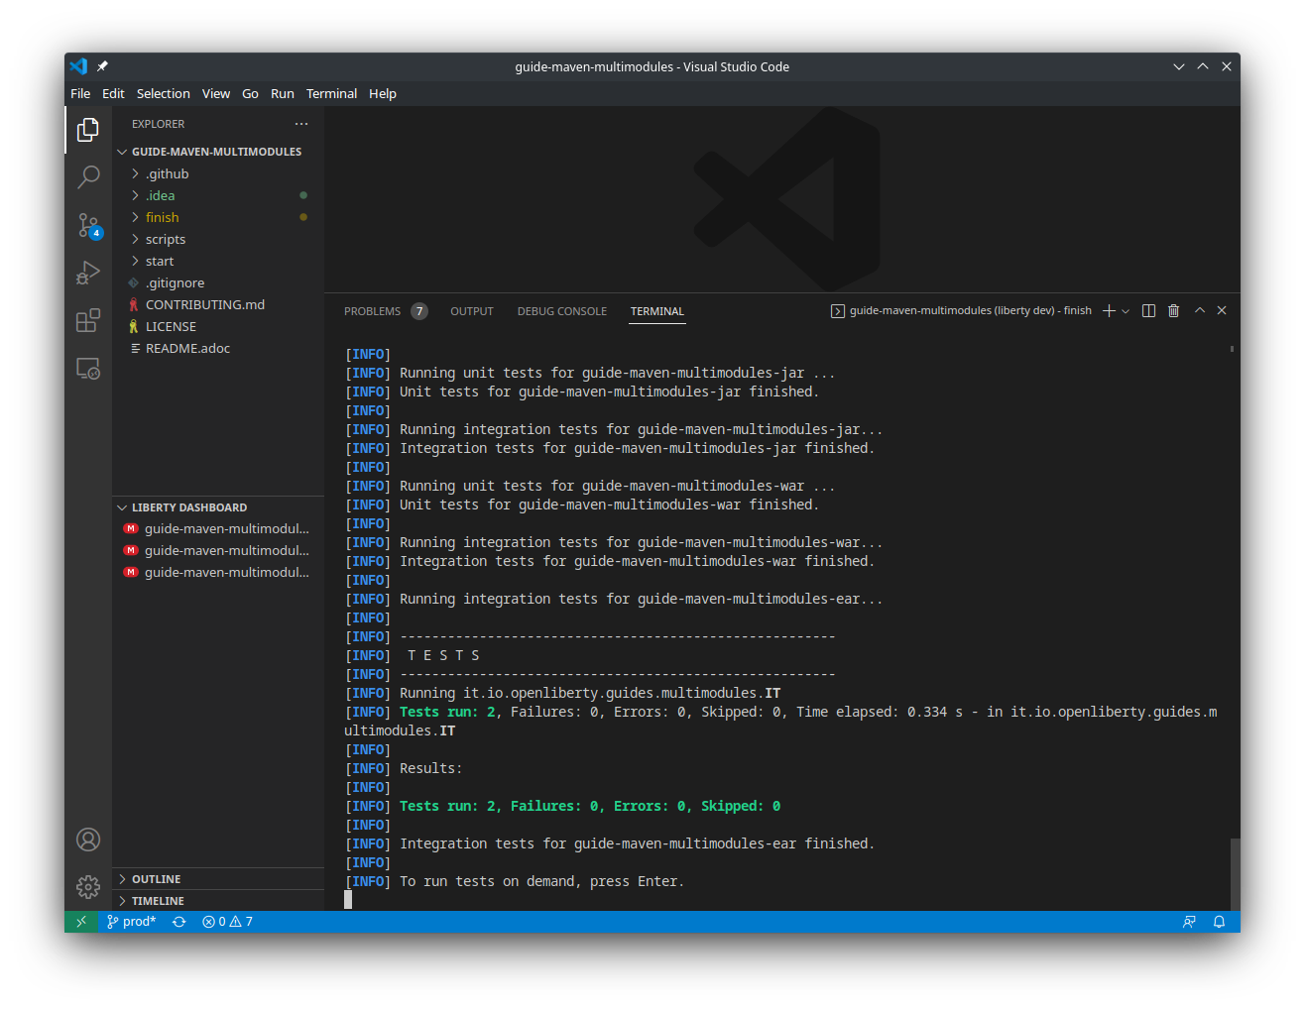Focus the terminal cursor line

[x=348, y=900]
